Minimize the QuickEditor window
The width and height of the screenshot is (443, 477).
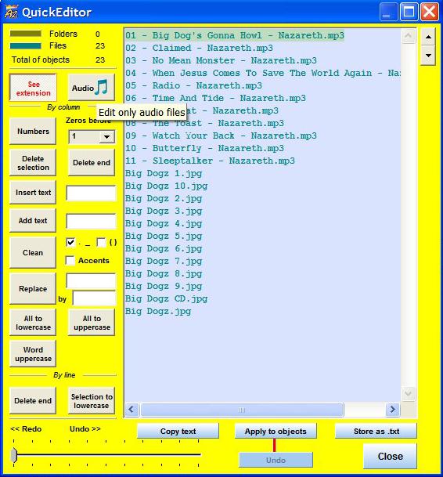click(x=388, y=13)
